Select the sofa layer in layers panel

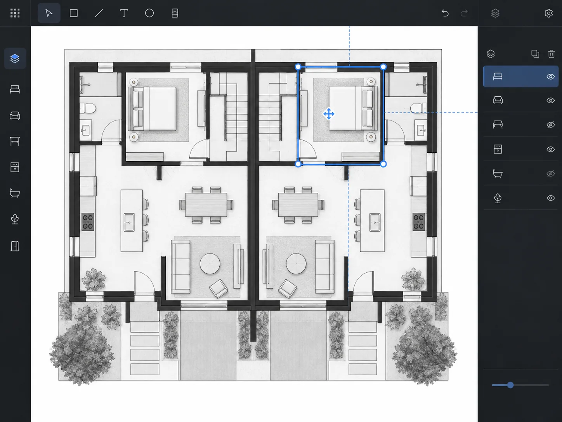pos(520,100)
